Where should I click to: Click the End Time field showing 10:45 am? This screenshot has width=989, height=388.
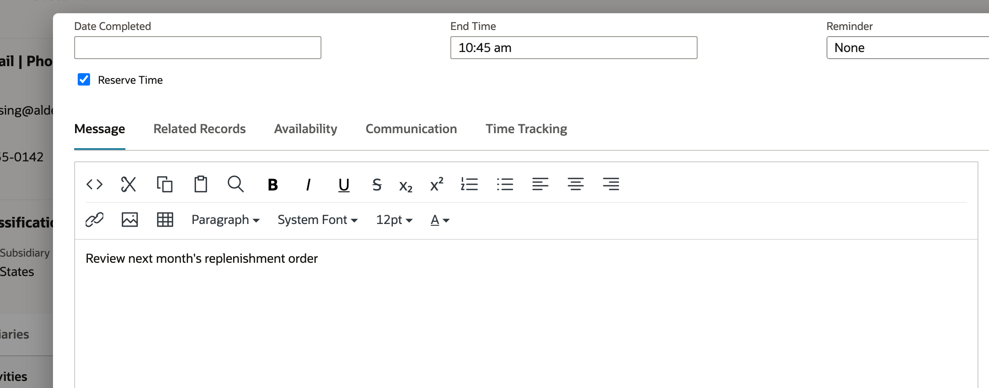coord(574,48)
